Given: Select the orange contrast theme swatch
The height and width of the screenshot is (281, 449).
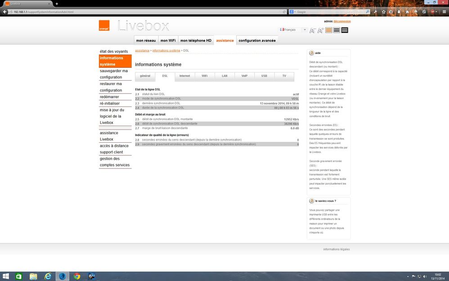Looking at the screenshot, I should [329, 30].
